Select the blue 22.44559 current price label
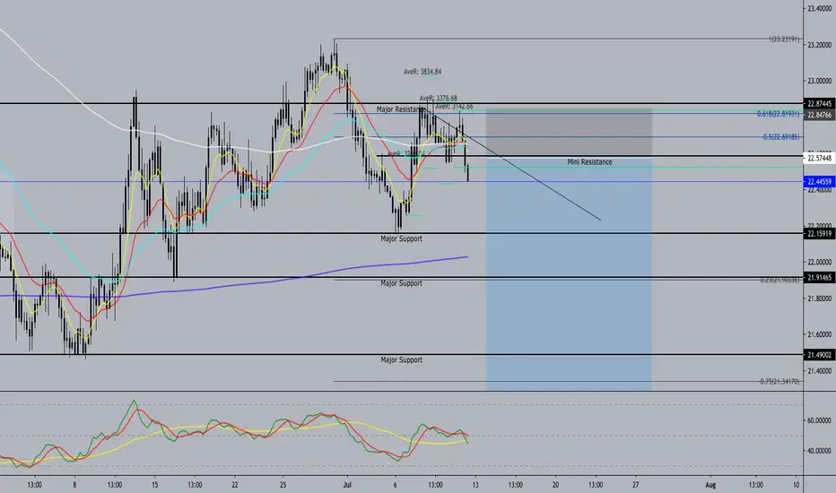This screenshot has height=493, width=836. coord(820,182)
